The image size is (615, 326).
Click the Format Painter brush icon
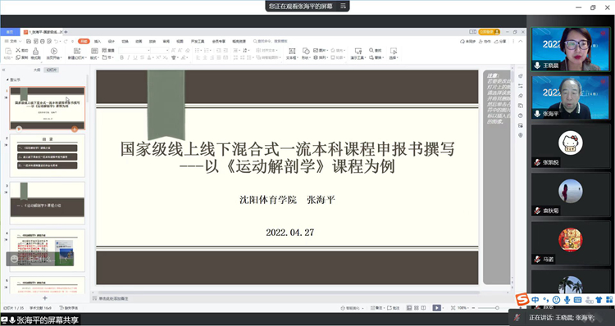coord(36,51)
